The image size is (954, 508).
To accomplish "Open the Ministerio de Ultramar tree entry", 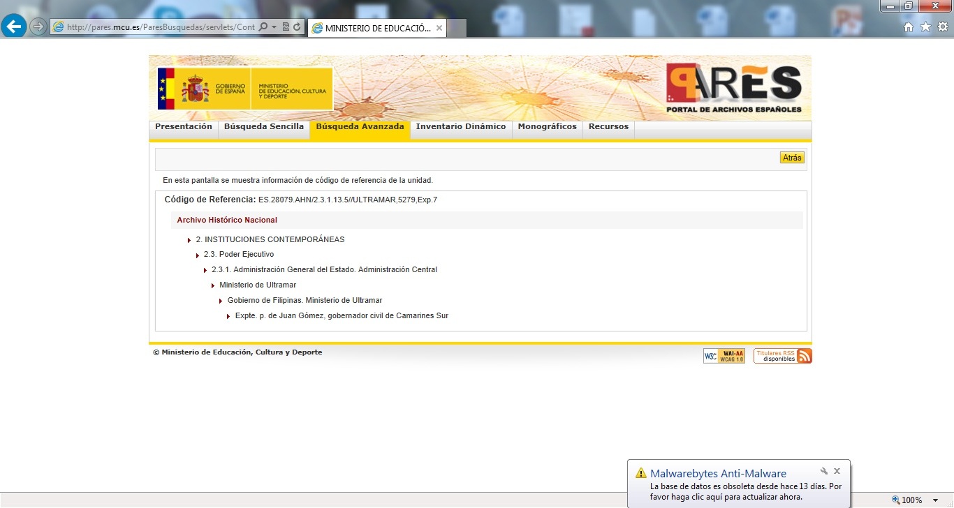I will (257, 285).
